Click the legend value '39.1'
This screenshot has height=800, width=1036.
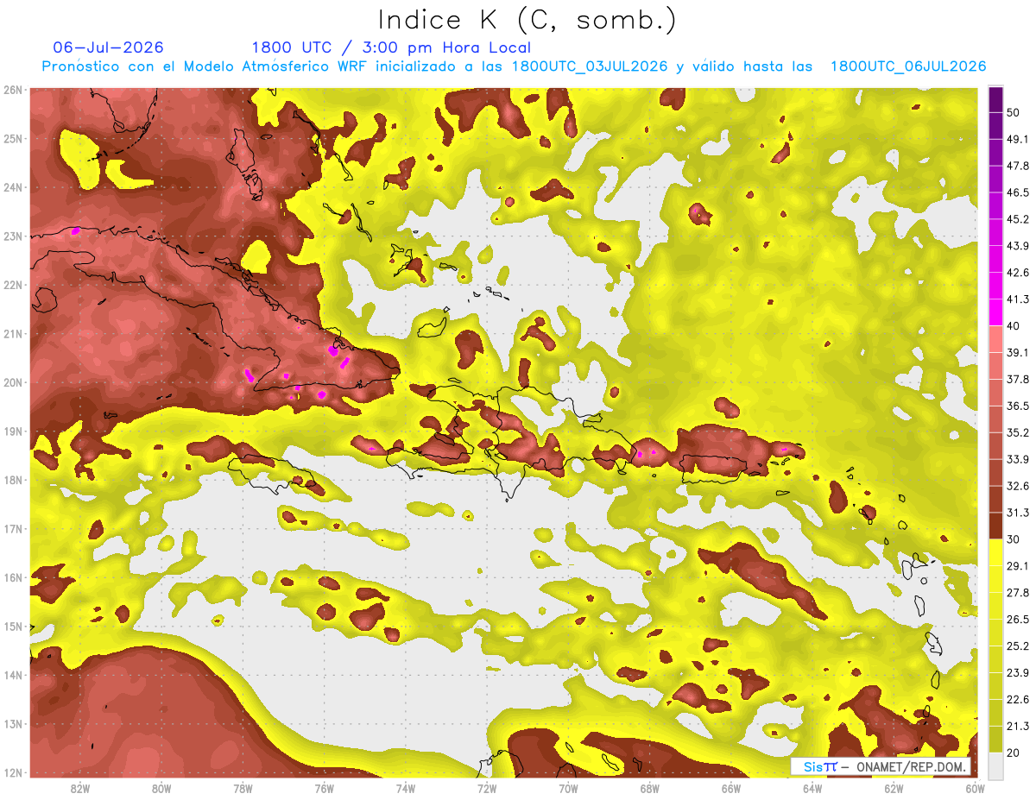coord(1017,352)
